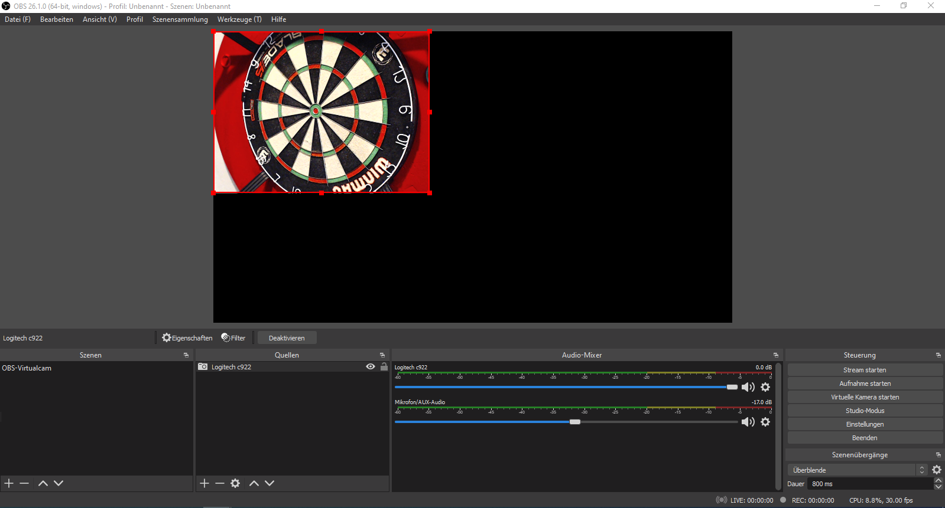Open audio settings gear for Mikrofon/AUX-Audio
This screenshot has height=508, width=945.
click(x=765, y=422)
